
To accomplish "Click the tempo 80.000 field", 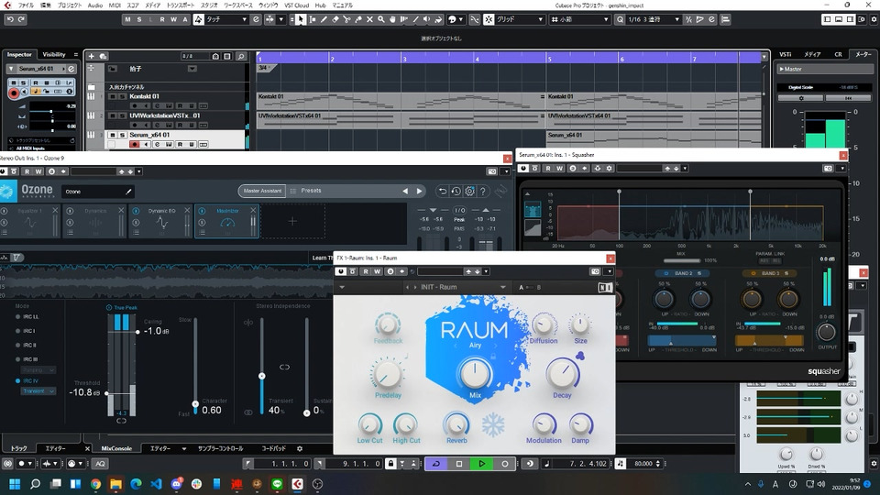I will (x=643, y=464).
